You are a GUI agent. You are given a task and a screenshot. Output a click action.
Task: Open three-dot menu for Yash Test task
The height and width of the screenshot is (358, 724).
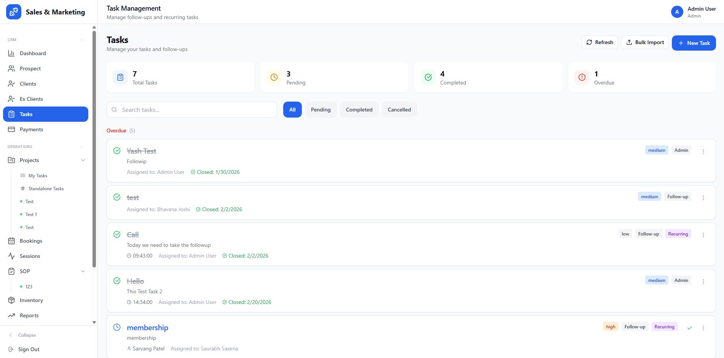pos(703,151)
